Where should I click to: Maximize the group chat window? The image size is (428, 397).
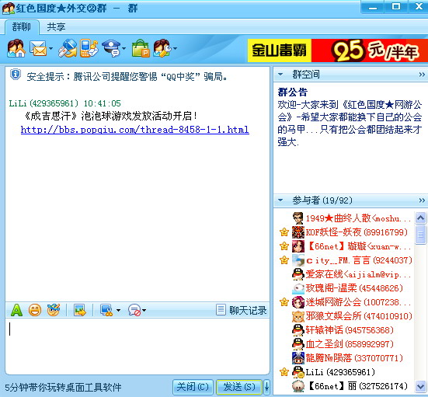point(396,7)
